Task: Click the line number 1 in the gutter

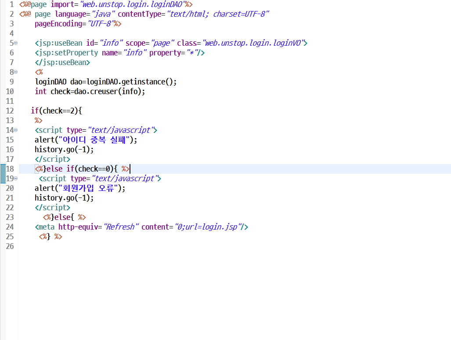Action: [x=11, y=4]
